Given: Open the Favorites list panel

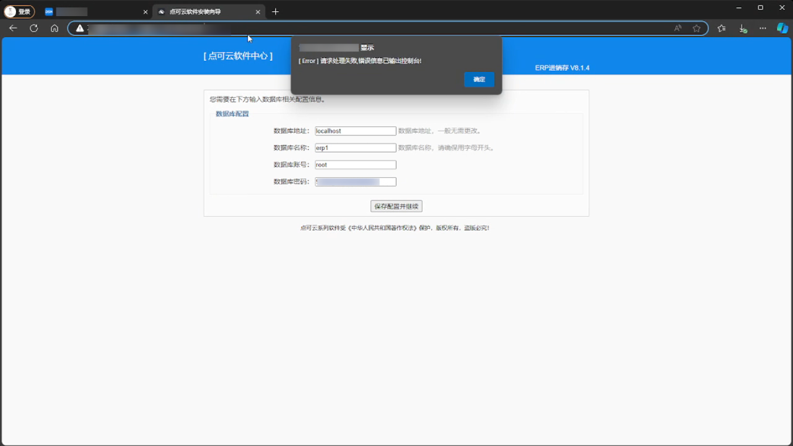Looking at the screenshot, I should click(722, 28).
